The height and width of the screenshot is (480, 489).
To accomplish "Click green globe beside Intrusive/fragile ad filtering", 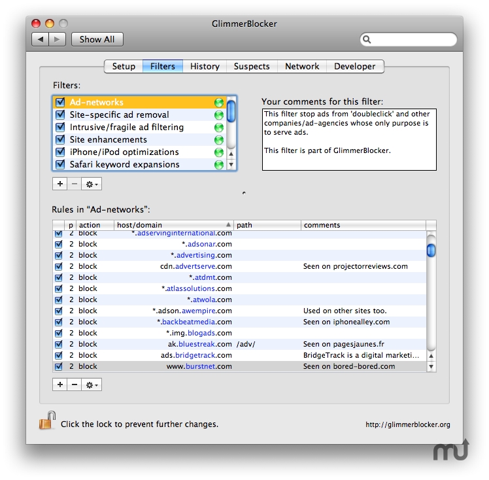I will (x=219, y=128).
